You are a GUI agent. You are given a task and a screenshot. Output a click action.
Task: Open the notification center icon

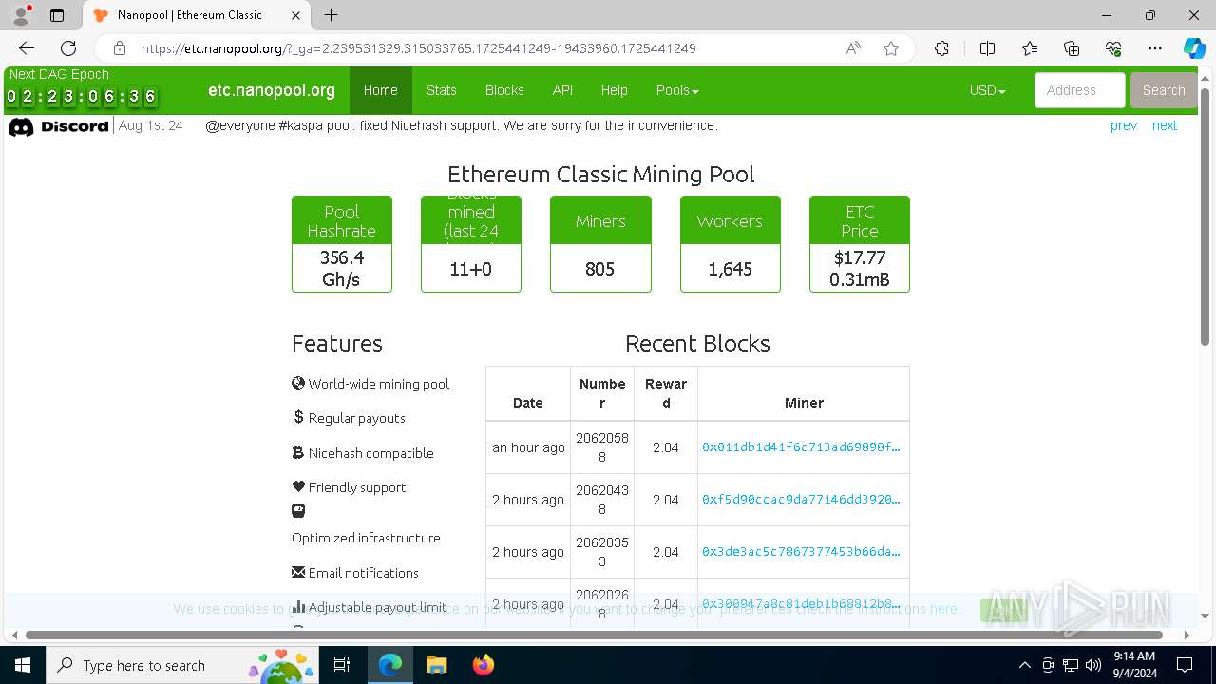point(1185,665)
